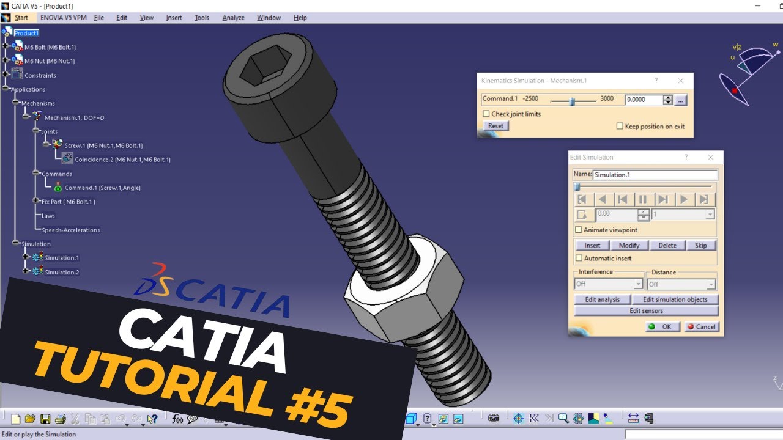Click the CATIA Start menu logo icon
The height and width of the screenshot is (440, 783).
point(6,18)
